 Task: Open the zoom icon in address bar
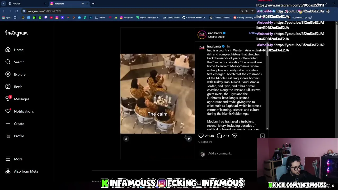247,11
